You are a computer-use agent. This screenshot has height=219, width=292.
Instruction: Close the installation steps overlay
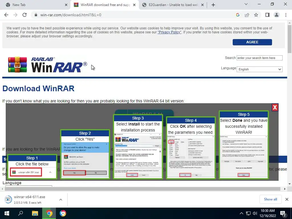(275, 107)
